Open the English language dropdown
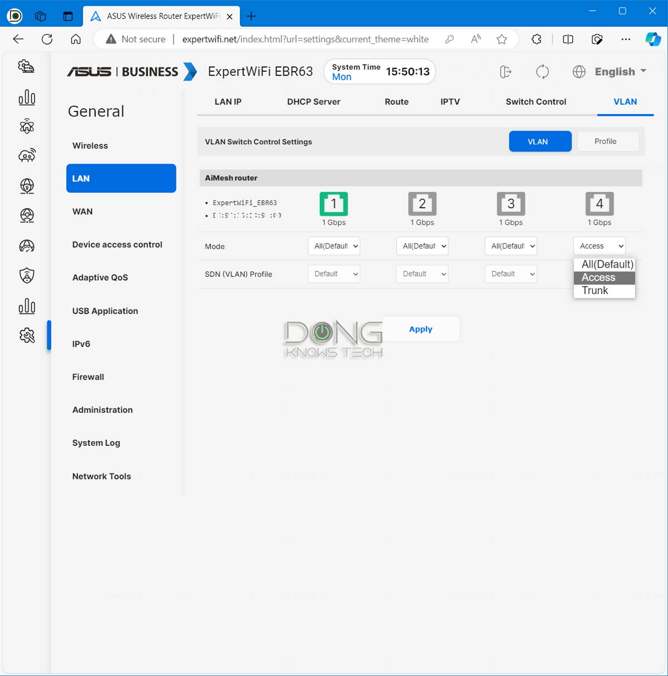 [x=620, y=72]
